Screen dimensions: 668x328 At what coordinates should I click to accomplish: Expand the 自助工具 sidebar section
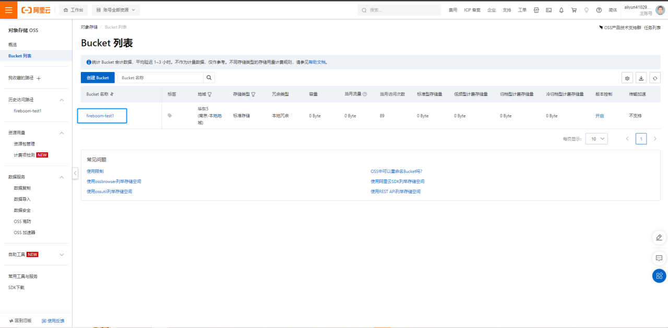point(62,254)
